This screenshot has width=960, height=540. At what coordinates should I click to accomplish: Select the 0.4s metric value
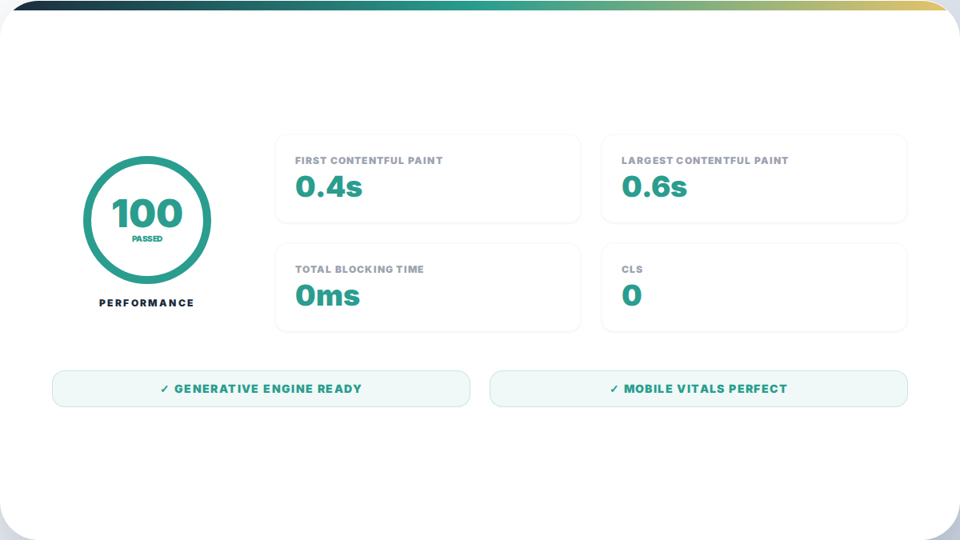329,186
